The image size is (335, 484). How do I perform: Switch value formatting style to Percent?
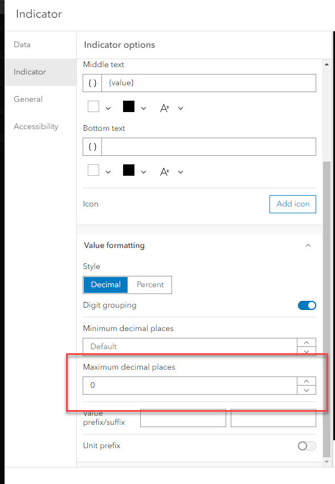(149, 285)
